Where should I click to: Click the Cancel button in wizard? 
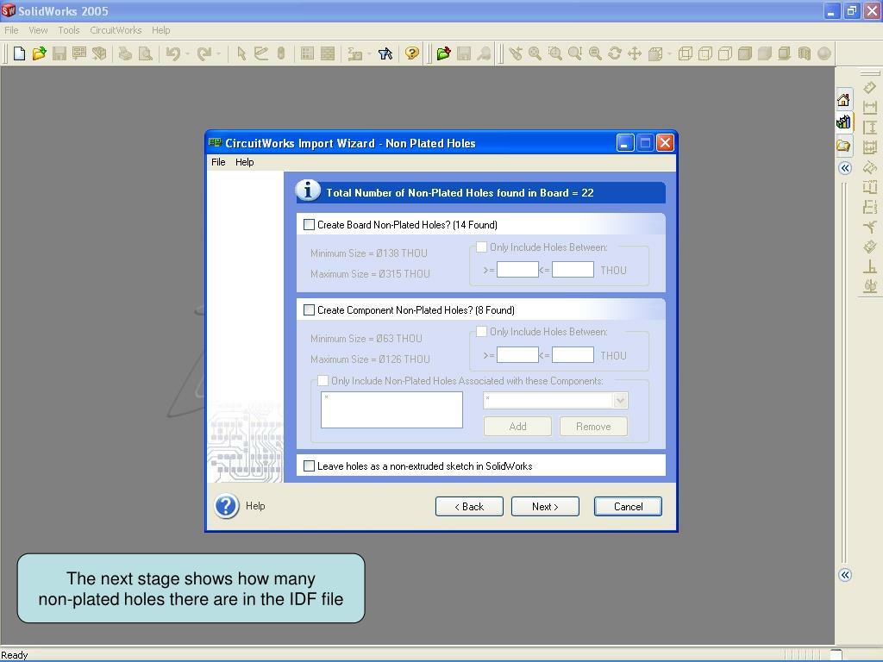click(x=628, y=507)
